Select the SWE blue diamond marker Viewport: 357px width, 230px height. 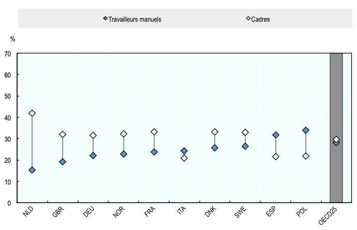click(x=245, y=146)
